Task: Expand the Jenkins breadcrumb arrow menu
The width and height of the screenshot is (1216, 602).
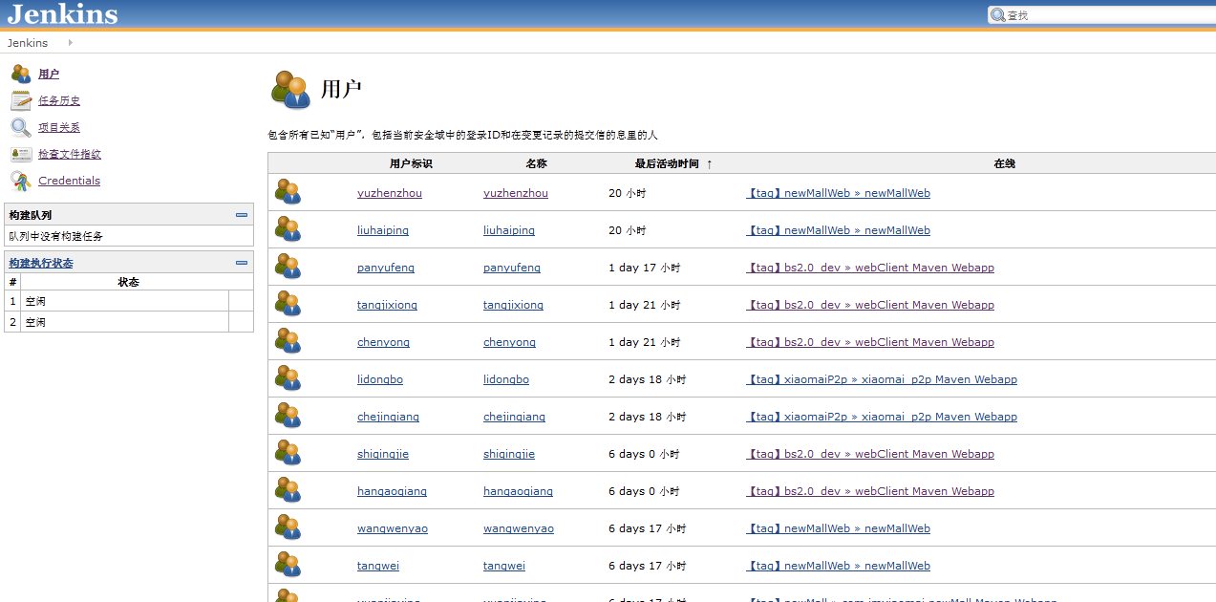Action: 71,43
